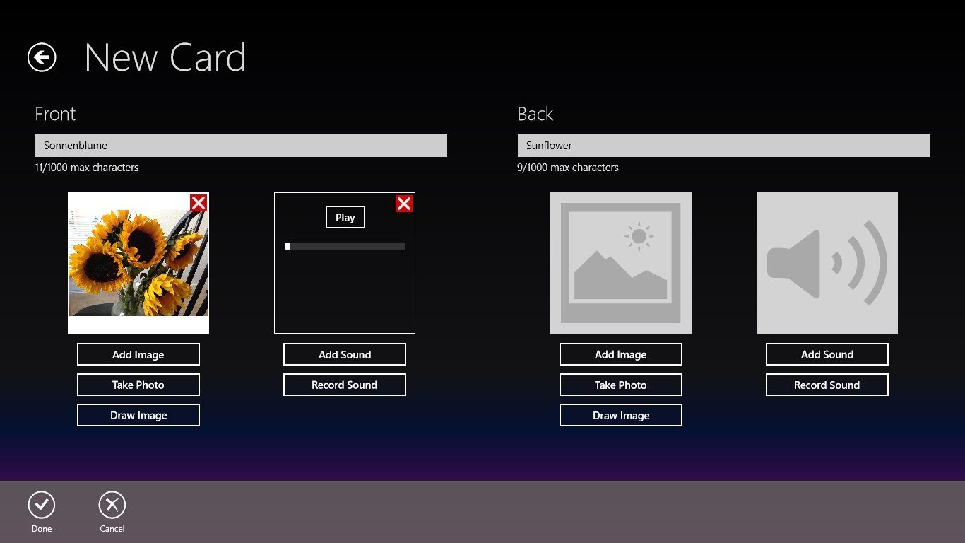965x543 pixels.
Task: Add Image to the back side
Action: tap(620, 354)
